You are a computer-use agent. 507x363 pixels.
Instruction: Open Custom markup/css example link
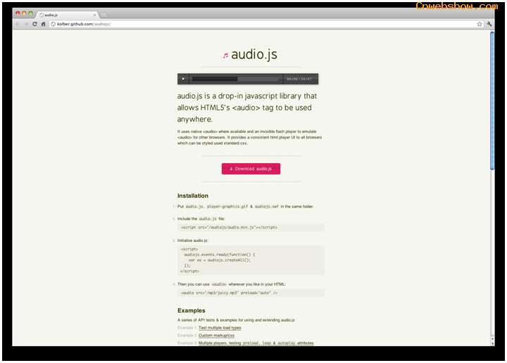pos(216,336)
